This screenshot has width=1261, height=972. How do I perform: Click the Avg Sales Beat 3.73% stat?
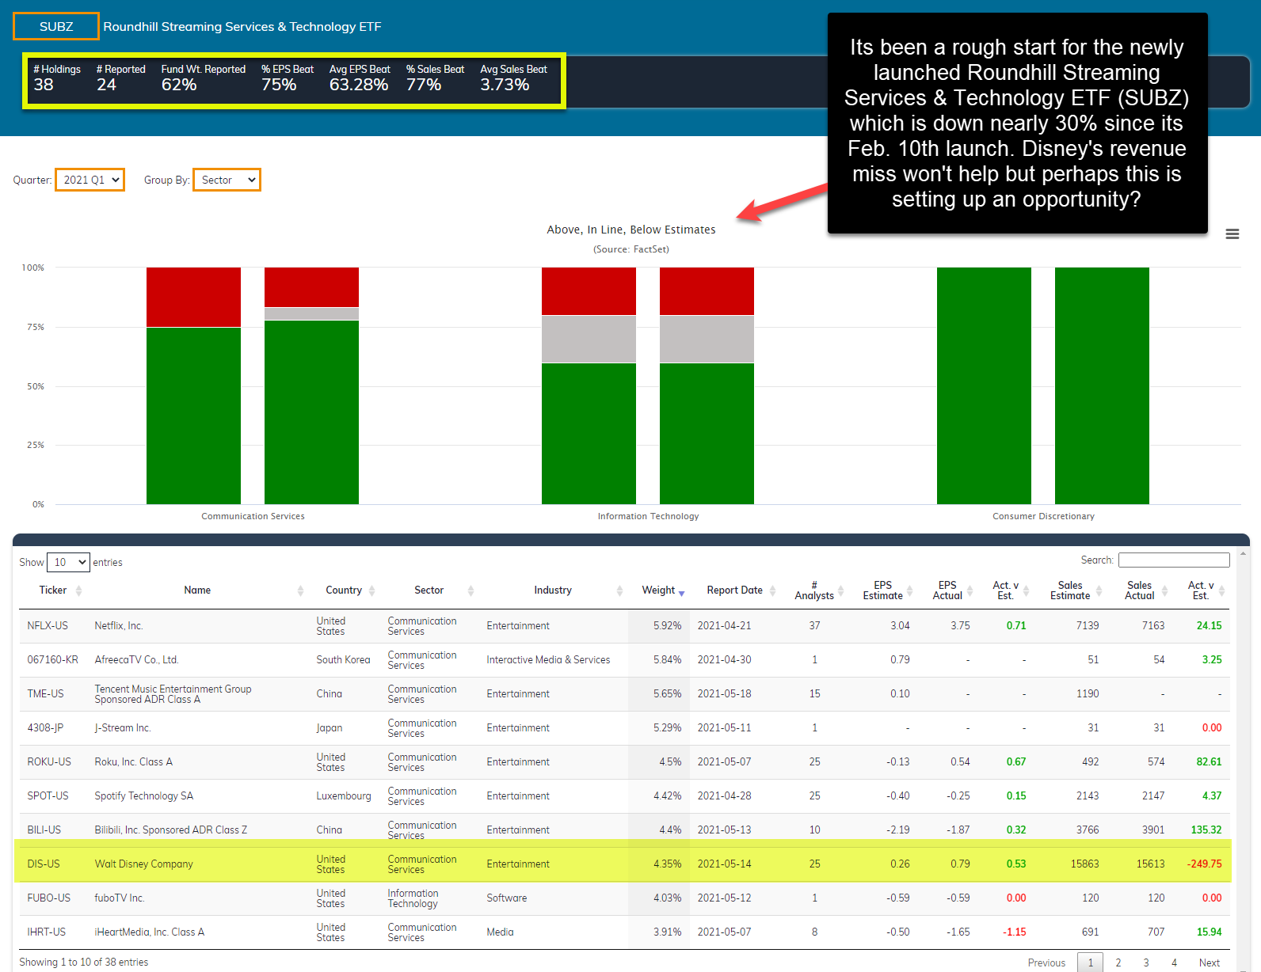point(513,78)
